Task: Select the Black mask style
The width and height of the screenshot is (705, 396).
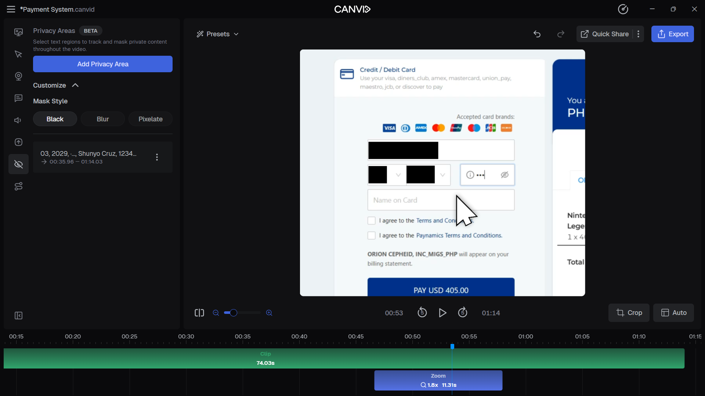Action: pos(55,119)
